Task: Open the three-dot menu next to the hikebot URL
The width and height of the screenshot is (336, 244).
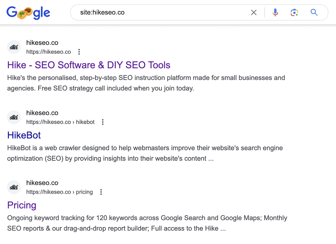Action: pyautogui.click(x=103, y=122)
